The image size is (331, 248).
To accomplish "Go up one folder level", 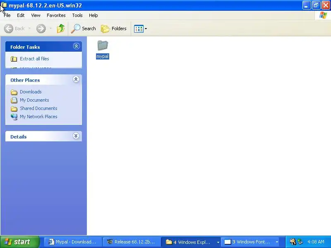I will pyautogui.click(x=61, y=29).
